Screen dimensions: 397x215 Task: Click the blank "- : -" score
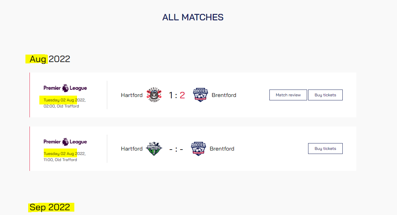coord(176,149)
